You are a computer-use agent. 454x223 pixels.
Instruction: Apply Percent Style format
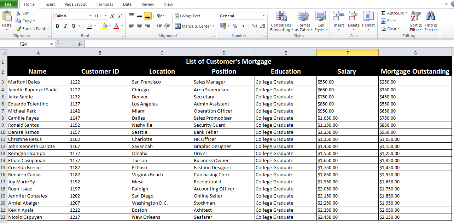(235, 26)
